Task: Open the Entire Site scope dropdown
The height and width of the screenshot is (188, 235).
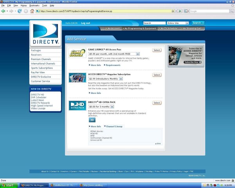Action: [x=178, y=23]
